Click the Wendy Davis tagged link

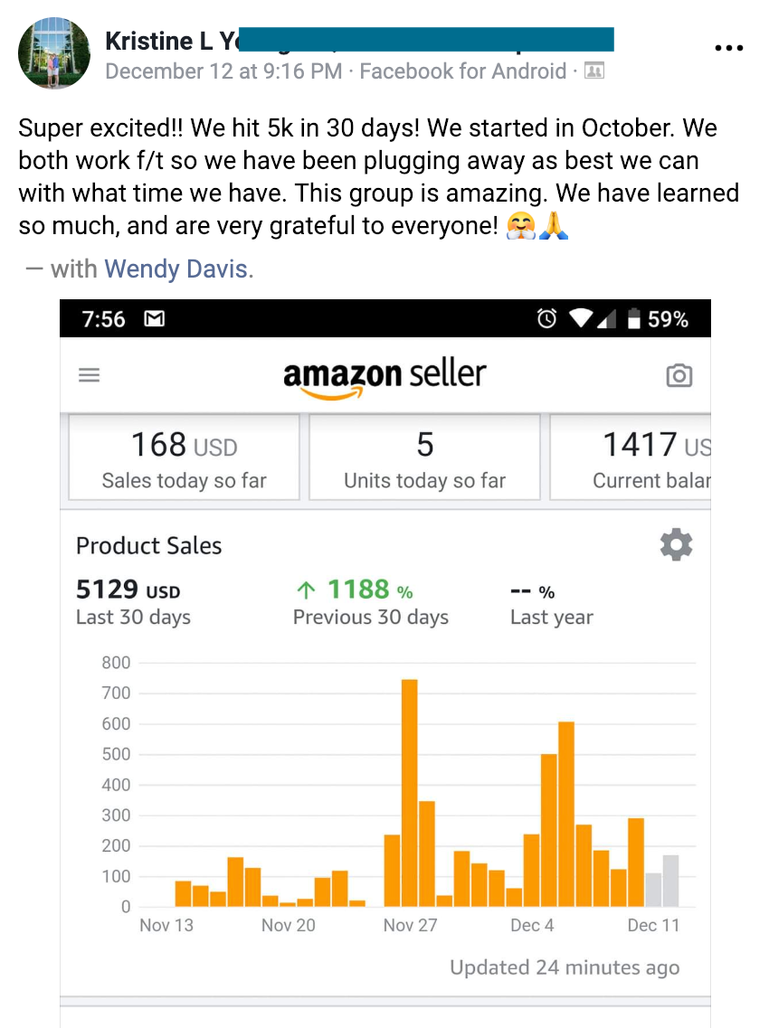pos(176,269)
